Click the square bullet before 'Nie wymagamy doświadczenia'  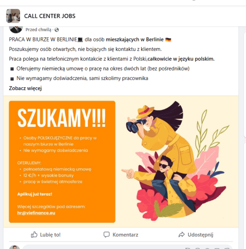pyautogui.click(x=12, y=79)
